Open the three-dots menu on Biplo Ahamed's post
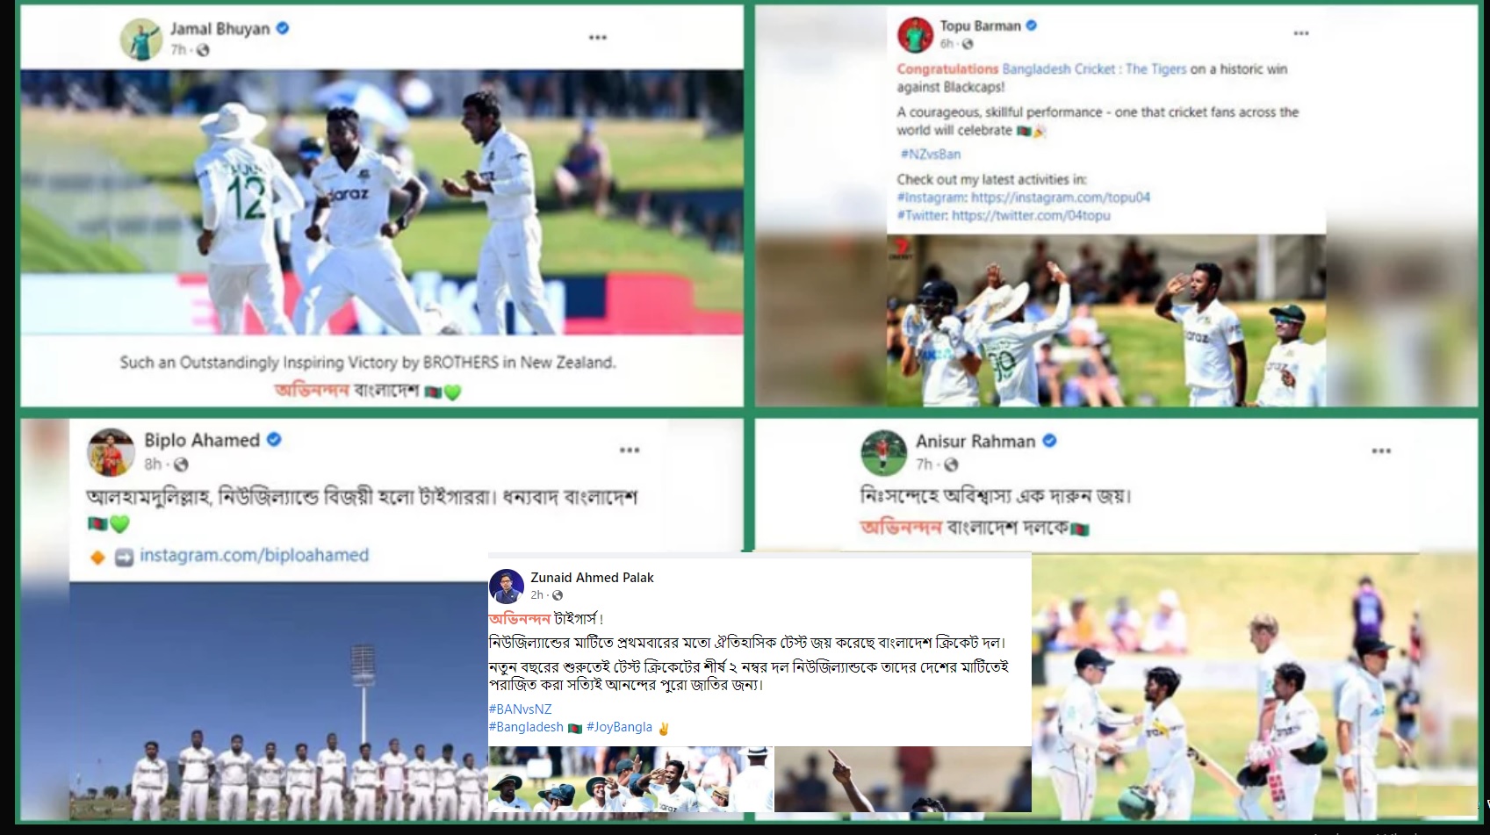The width and height of the screenshot is (1490, 835). coord(630,450)
